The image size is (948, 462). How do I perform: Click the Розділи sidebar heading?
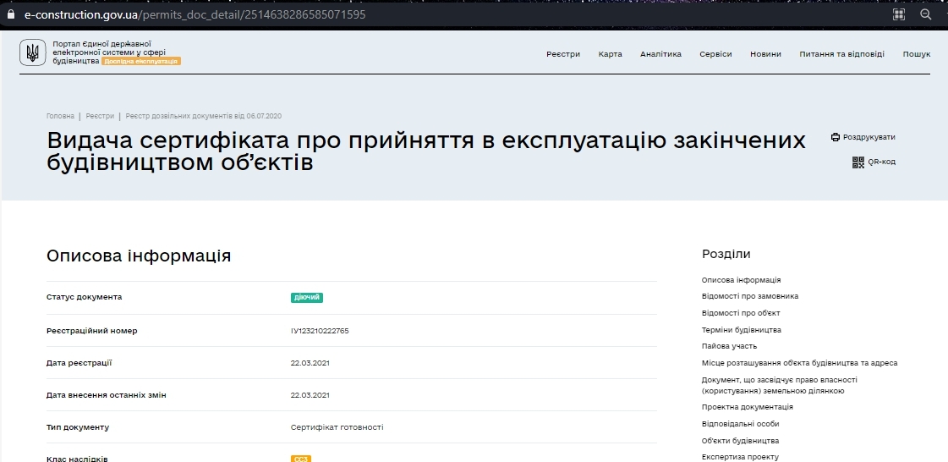[726, 254]
